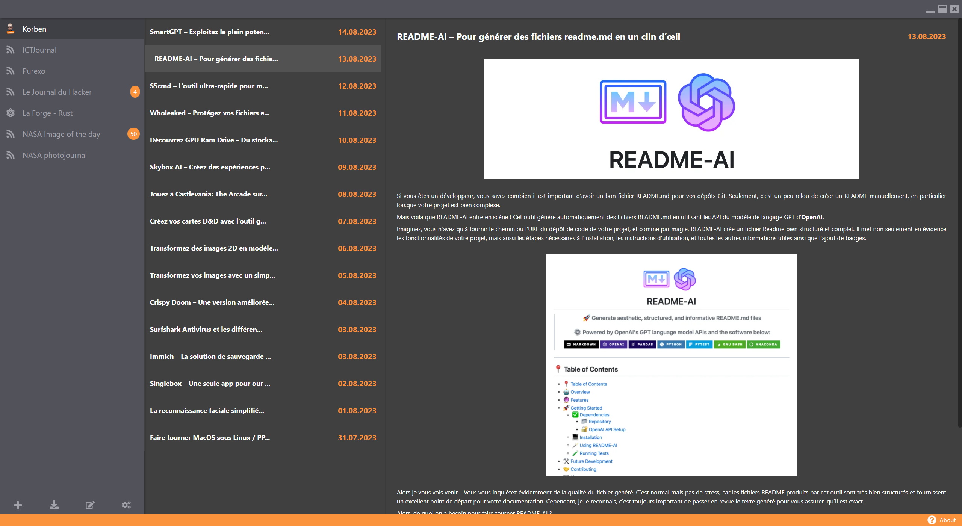Open the Wholeaked article

click(263, 113)
